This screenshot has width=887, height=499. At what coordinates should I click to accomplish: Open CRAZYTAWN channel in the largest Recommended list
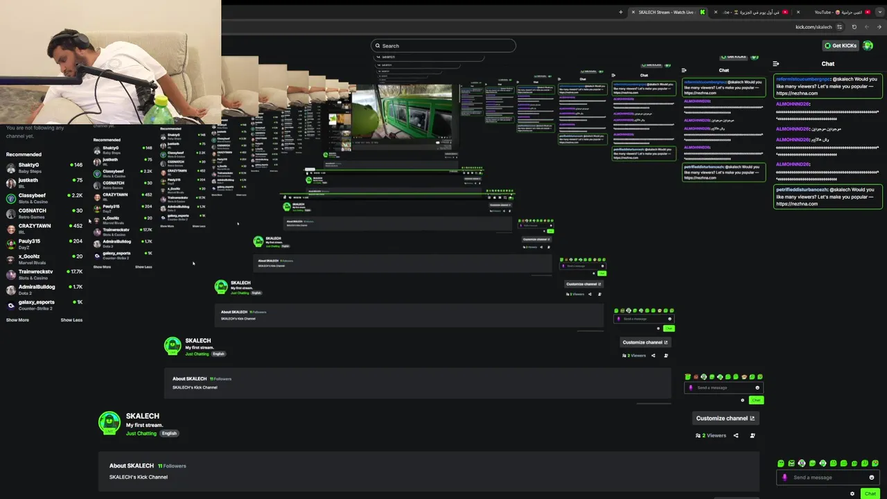[44, 229]
